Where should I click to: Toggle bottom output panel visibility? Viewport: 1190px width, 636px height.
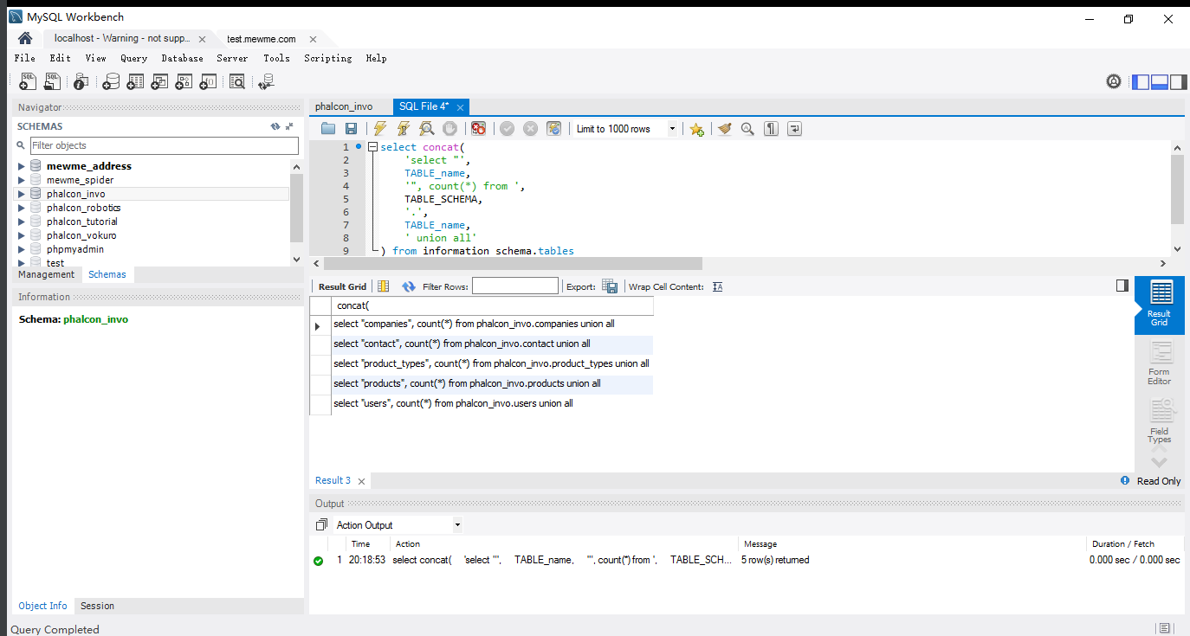pos(1159,82)
